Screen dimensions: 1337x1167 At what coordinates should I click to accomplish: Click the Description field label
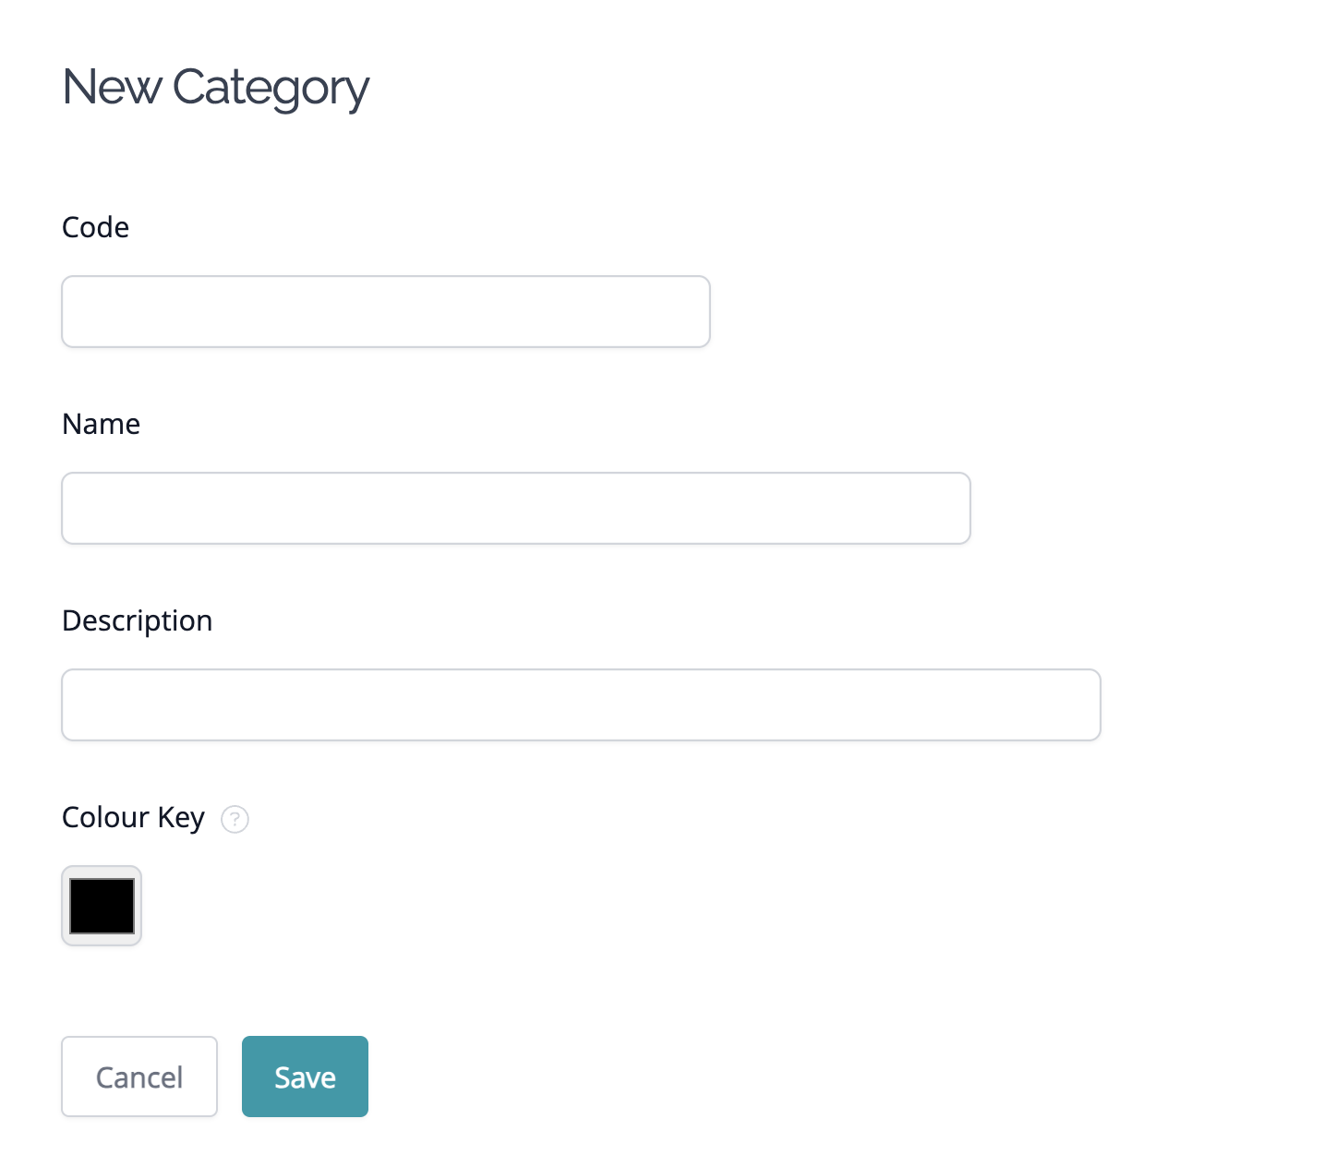click(137, 621)
